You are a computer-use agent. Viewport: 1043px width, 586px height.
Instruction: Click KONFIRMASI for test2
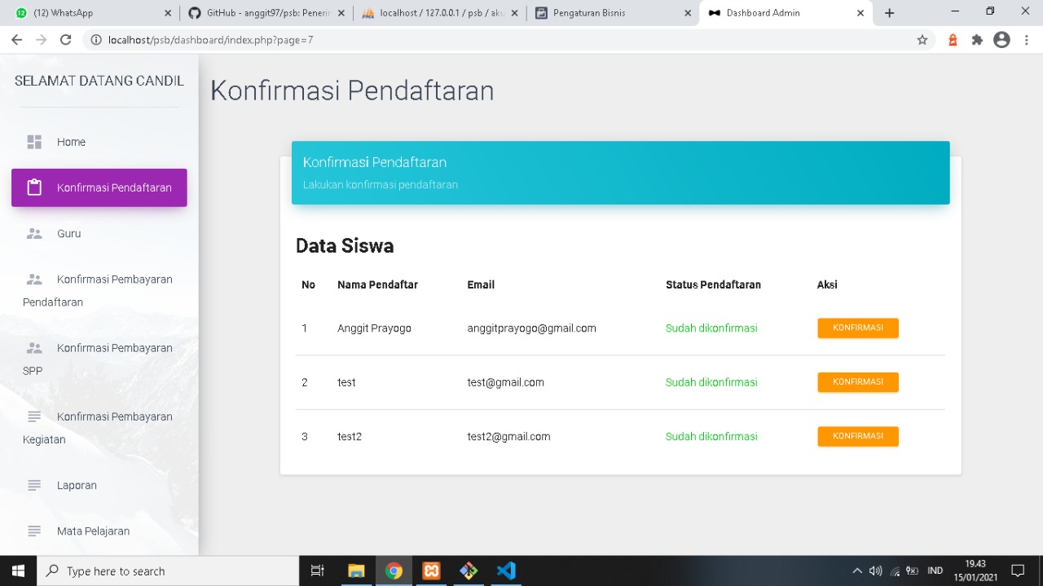click(857, 436)
